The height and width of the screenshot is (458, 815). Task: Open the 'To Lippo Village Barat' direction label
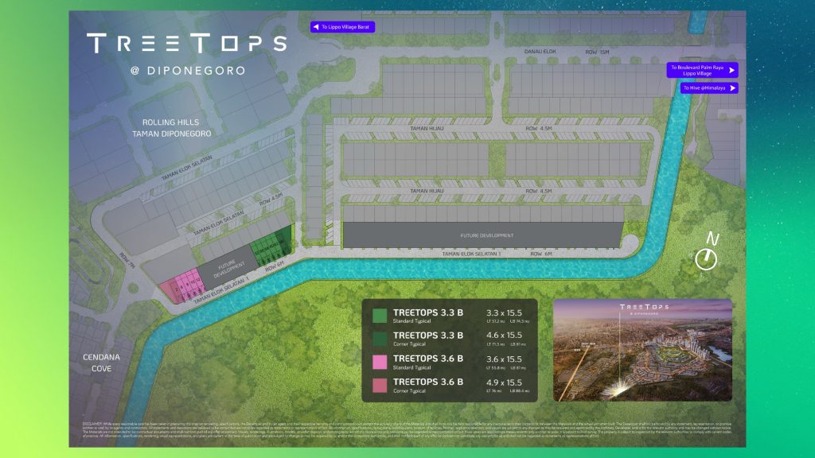[x=342, y=27]
